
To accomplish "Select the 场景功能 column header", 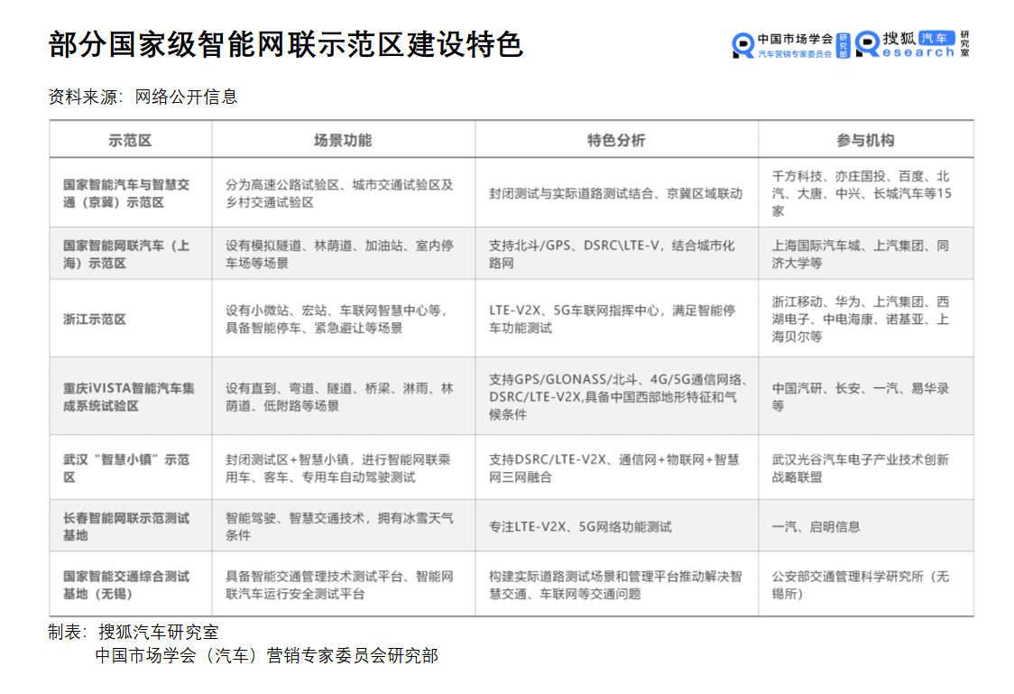I will 343,140.
